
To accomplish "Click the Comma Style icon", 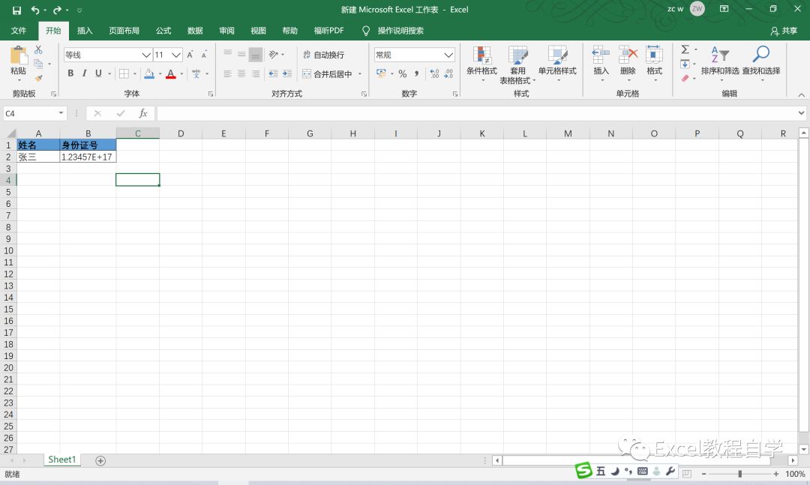I will [x=416, y=74].
